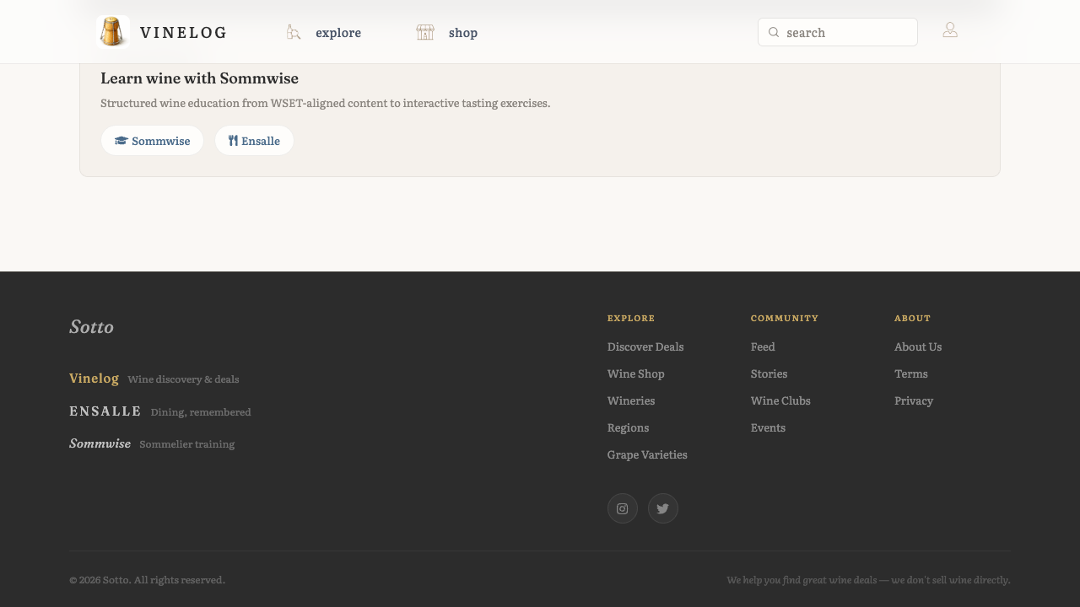This screenshot has width=1080, height=607.
Task: Click "© 2026 Sotto. All rights reserved." text
Action: (147, 580)
